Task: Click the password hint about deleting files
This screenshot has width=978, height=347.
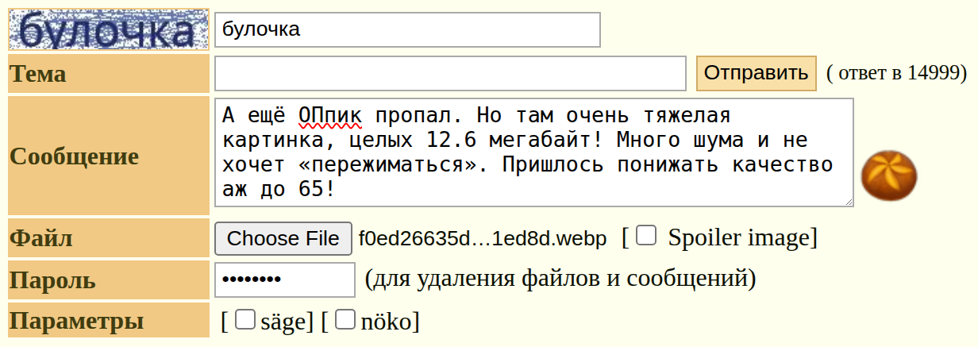Action: click(x=560, y=280)
